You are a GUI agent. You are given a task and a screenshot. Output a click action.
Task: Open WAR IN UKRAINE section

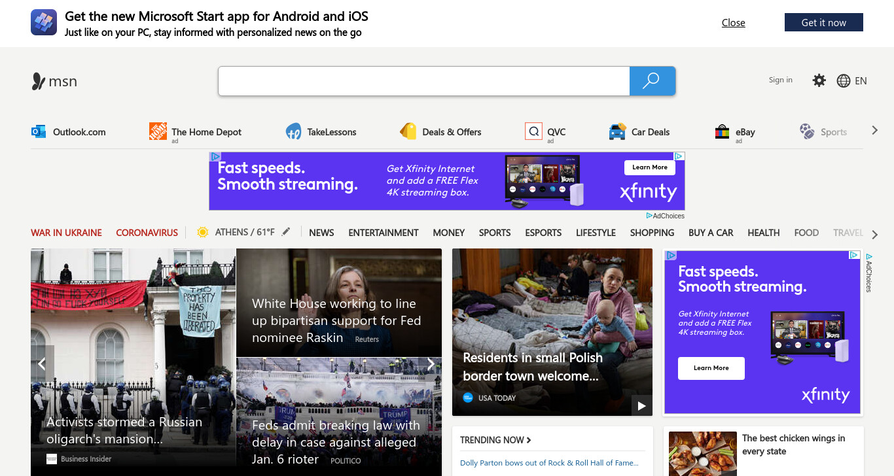(66, 233)
